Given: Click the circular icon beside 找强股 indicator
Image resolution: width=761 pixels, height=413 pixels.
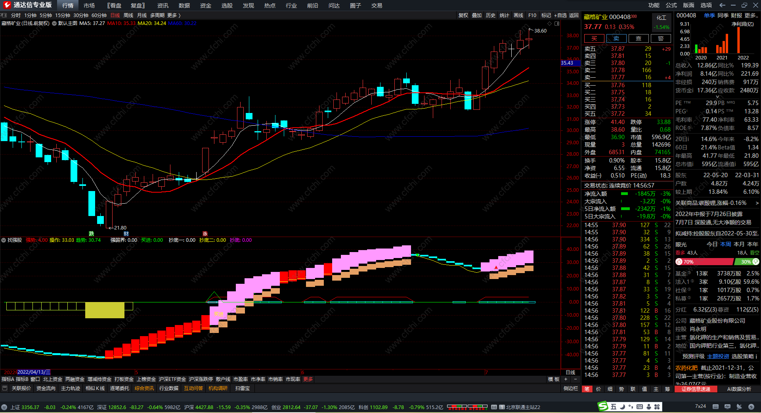Looking at the screenshot, I should point(4,240).
